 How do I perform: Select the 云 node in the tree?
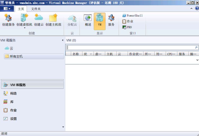pyautogui.click(x=9, y=48)
